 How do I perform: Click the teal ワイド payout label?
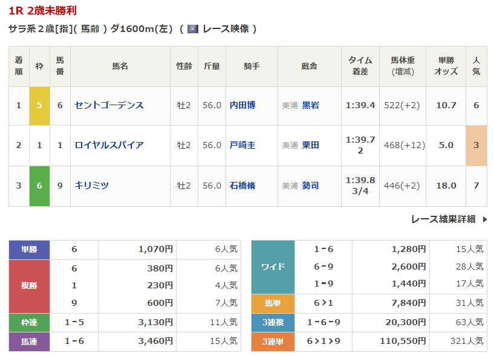click(x=273, y=267)
